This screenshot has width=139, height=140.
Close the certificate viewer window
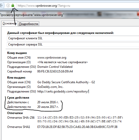click(138, 14)
